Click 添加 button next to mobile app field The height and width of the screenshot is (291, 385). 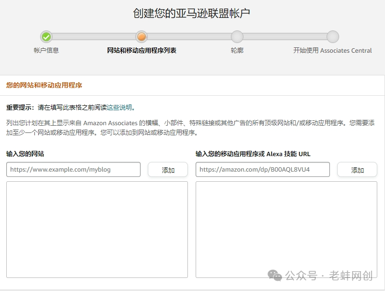coord(357,169)
